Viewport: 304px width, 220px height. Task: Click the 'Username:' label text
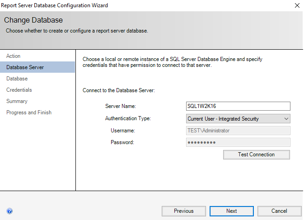pos(123,131)
